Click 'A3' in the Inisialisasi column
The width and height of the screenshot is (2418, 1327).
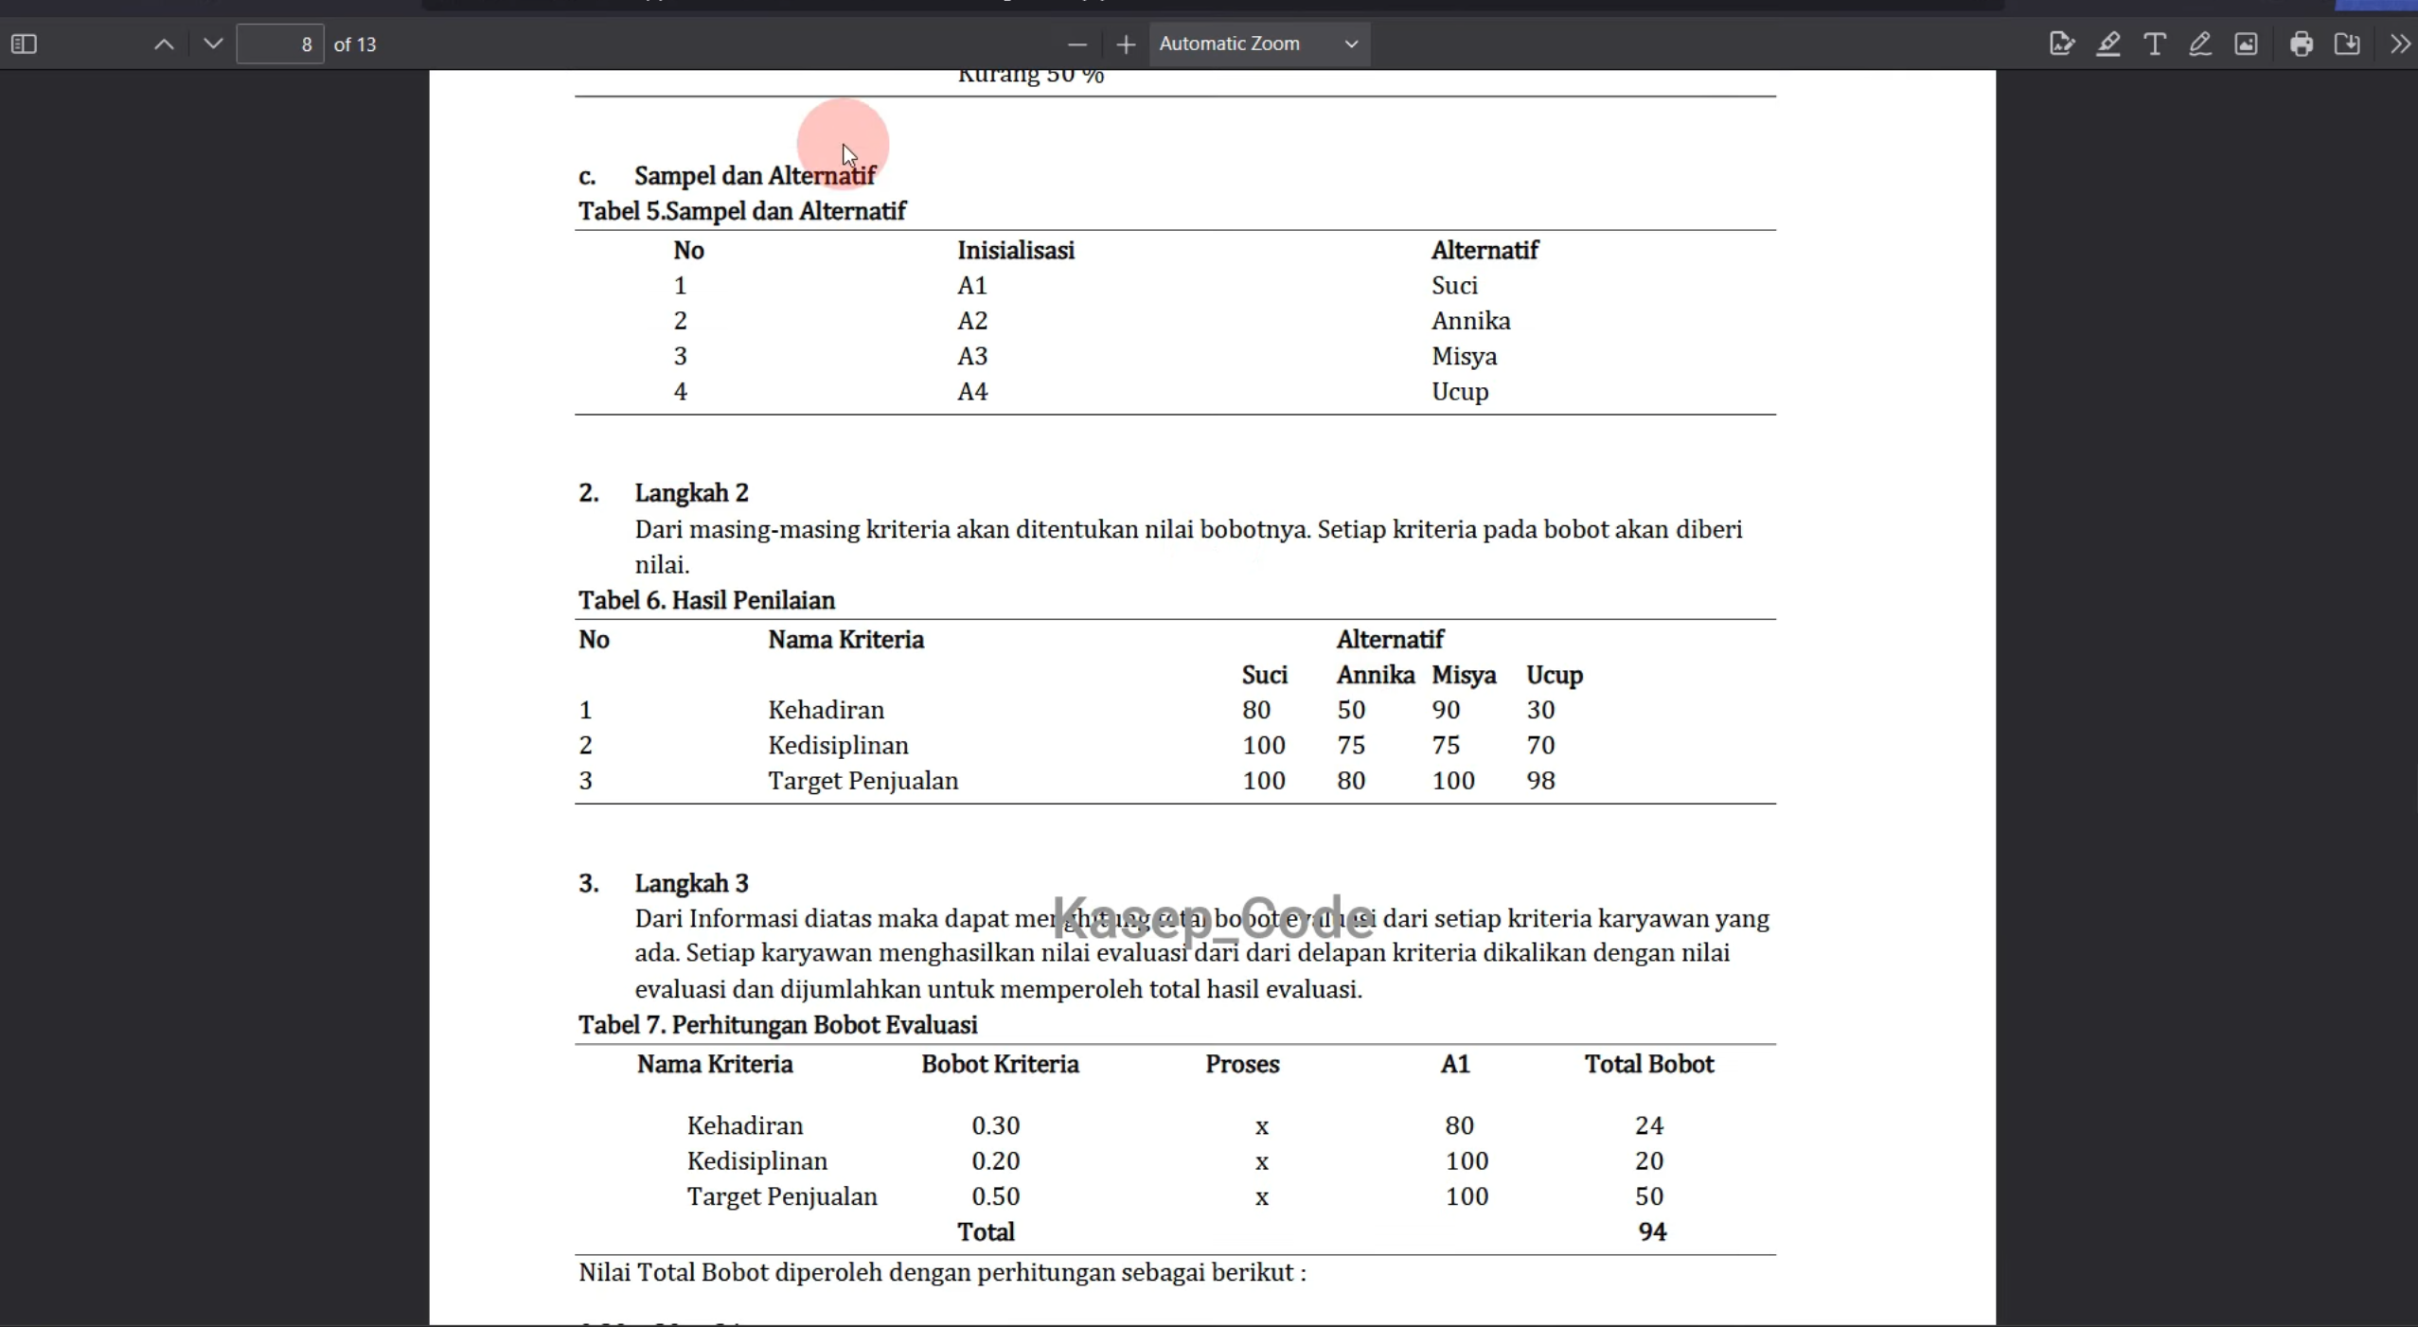972,356
